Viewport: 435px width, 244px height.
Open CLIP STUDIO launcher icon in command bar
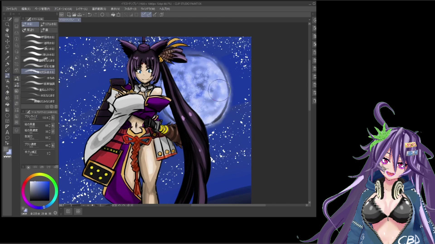click(62, 14)
